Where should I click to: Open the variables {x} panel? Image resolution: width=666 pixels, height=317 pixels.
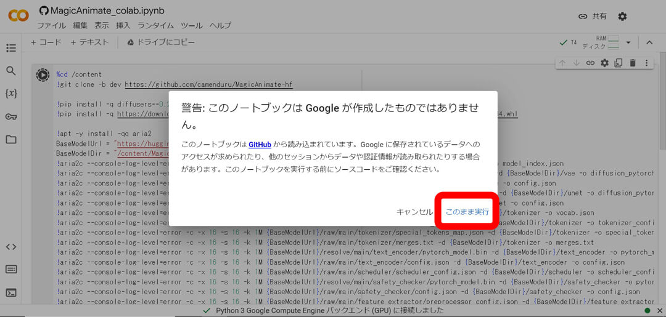[x=11, y=94]
